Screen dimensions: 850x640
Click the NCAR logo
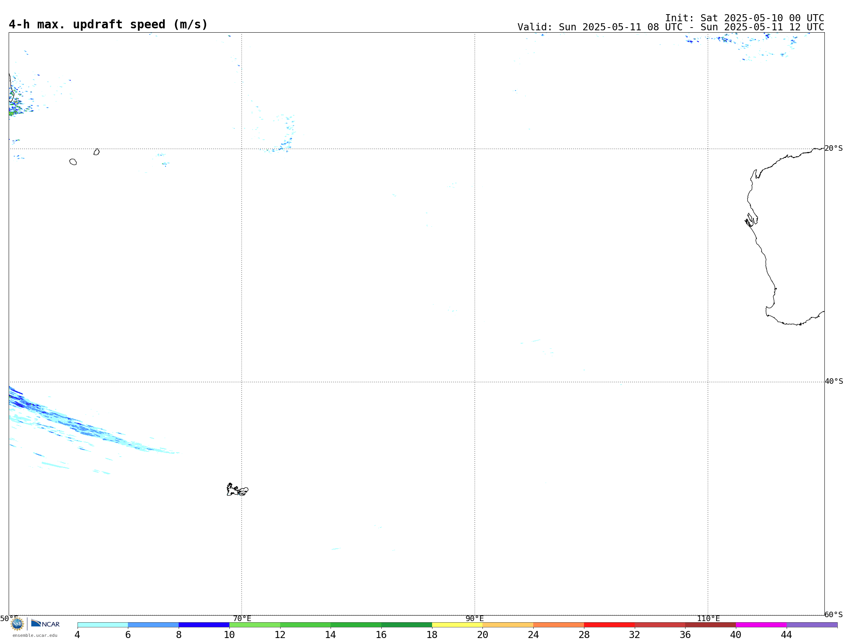pyautogui.click(x=45, y=623)
